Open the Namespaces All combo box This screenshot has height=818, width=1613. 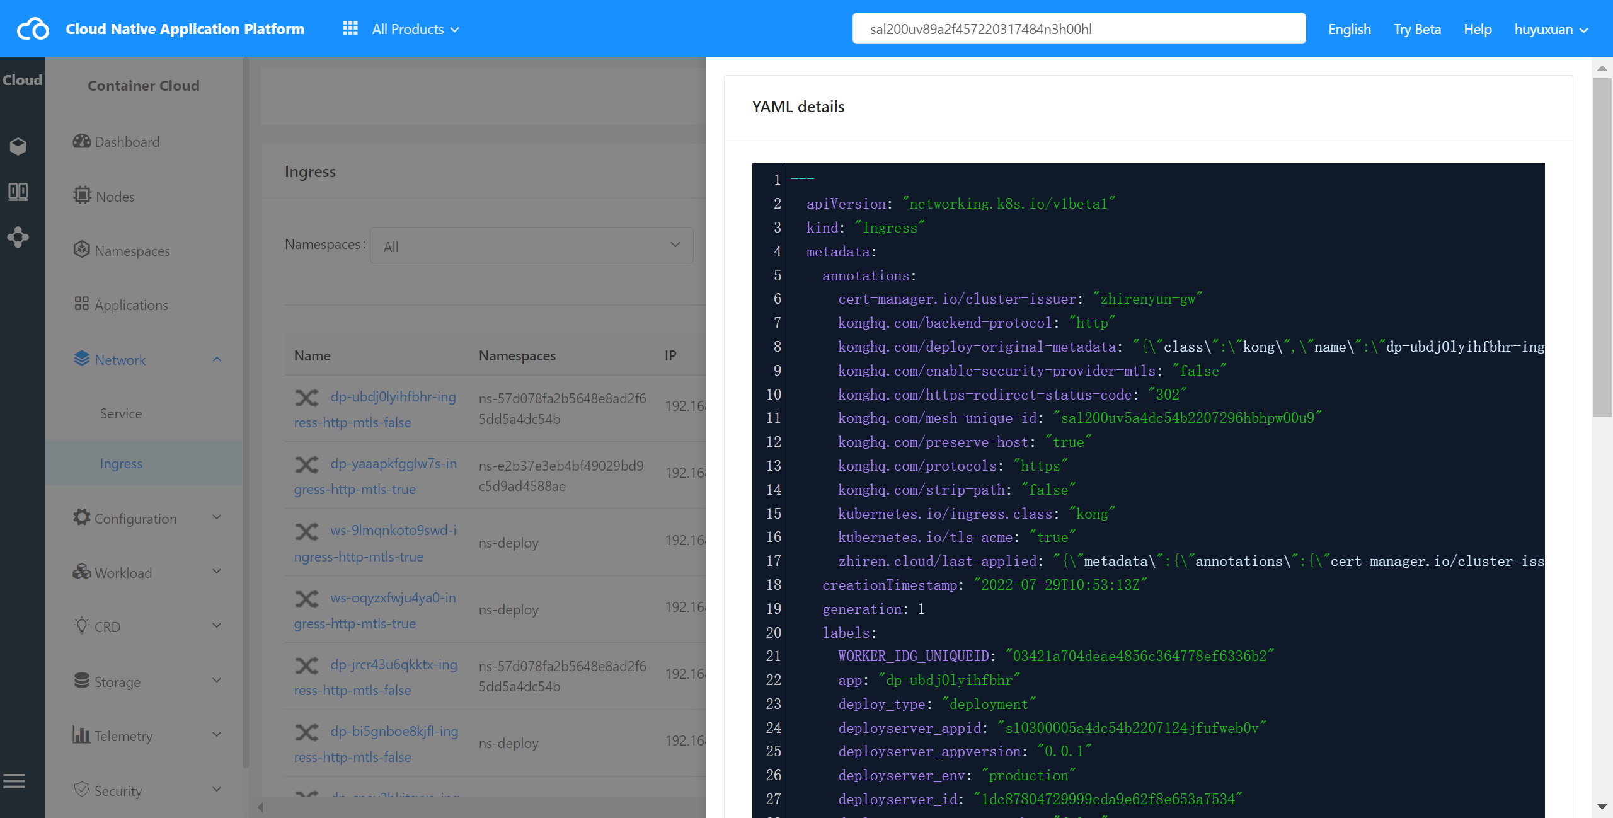pyautogui.click(x=531, y=245)
